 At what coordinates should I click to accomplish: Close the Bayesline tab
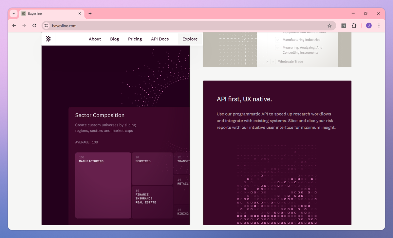pos(80,13)
